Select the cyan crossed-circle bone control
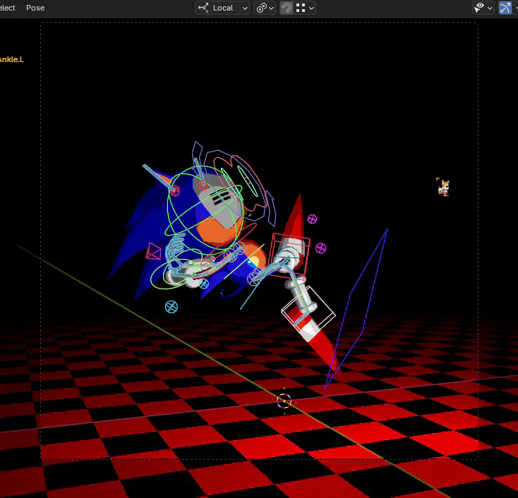 171,307
